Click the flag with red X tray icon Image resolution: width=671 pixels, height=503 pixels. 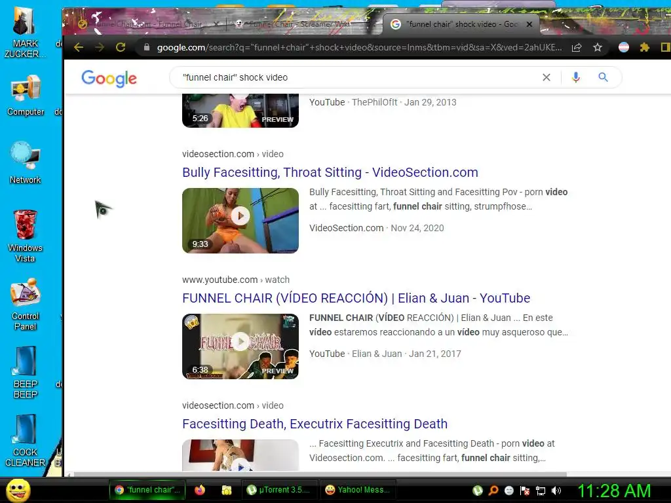[525, 491]
